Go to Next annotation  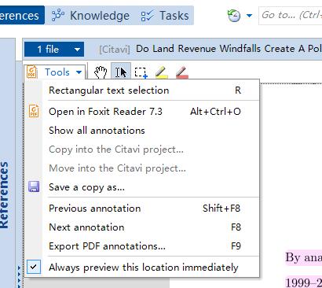pyautogui.click(x=142, y=227)
